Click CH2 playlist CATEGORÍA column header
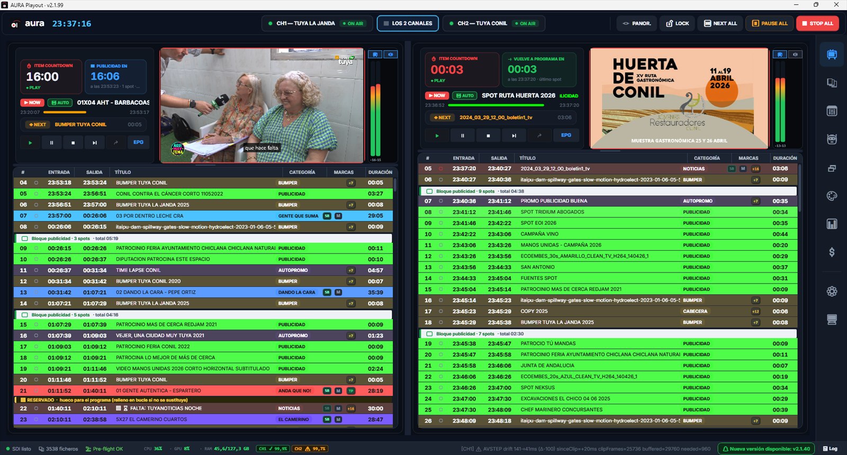The width and height of the screenshot is (847, 455). [707, 158]
